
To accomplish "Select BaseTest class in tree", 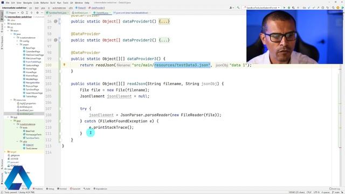I will point(30,131).
